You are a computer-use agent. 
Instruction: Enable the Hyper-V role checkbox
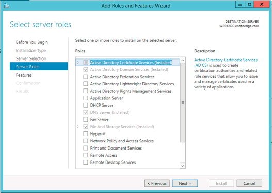[x=86, y=133]
